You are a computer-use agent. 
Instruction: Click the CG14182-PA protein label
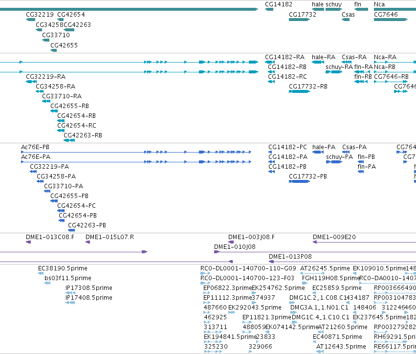[x=288, y=157]
